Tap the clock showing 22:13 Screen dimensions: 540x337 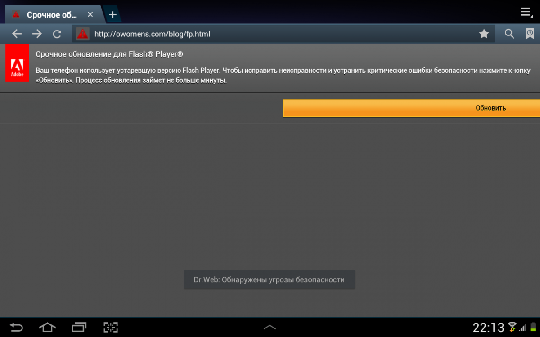pos(488,327)
